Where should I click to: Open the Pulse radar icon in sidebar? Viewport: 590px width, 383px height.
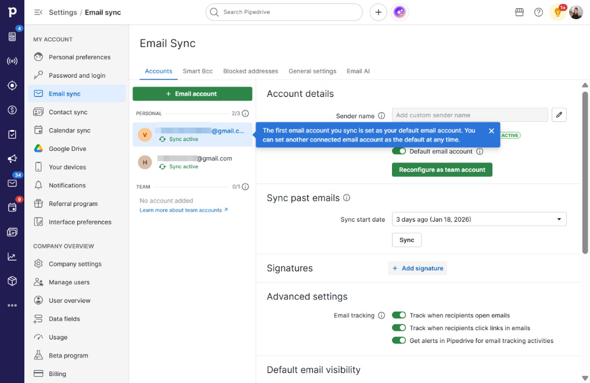[x=12, y=61]
